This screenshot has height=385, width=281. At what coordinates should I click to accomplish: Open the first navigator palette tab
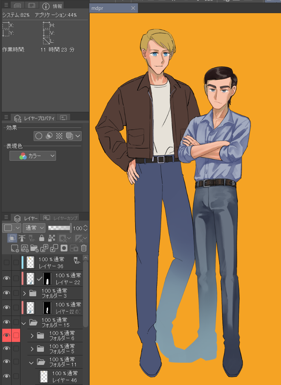point(18,5)
